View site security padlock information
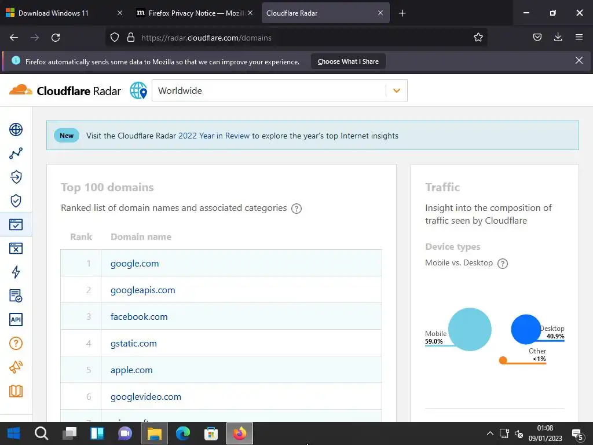This screenshot has height=445, width=593. click(131, 37)
